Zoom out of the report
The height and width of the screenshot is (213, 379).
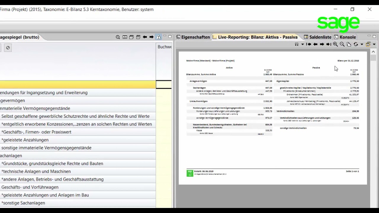tap(342, 44)
